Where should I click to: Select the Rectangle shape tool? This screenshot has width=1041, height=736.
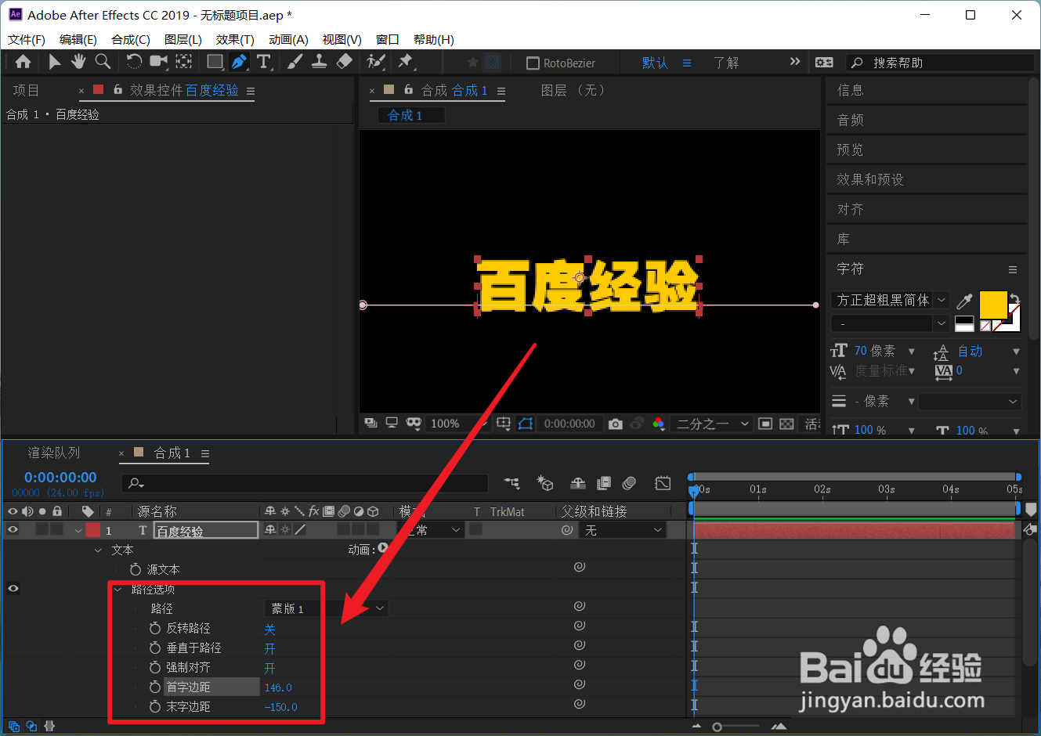(215, 62)
